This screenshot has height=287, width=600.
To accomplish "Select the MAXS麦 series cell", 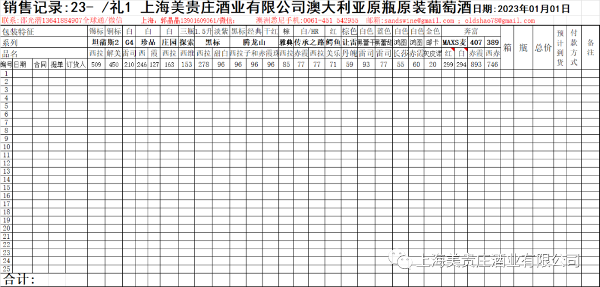I will pos(454,42).
